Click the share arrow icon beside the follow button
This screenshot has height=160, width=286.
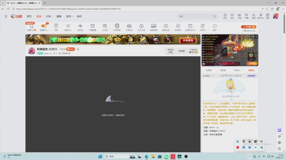(x=78, y=49)
